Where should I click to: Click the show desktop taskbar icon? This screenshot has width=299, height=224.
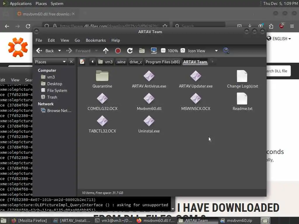(x=4, y=220)
